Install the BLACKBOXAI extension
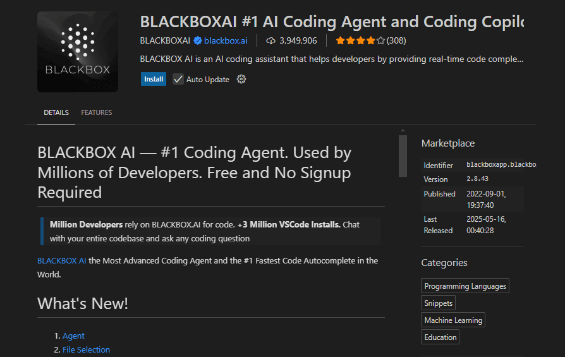This screenshot has height=357, width=565. pyautogui.click(x=154, y=79)
